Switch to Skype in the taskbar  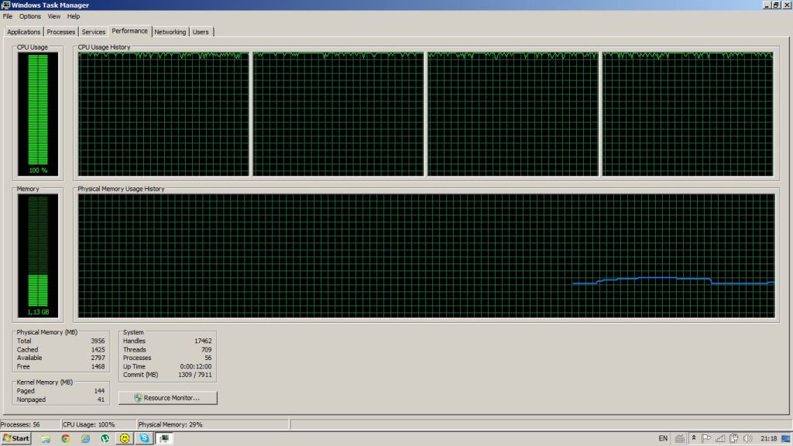click(x=144, y=438)
